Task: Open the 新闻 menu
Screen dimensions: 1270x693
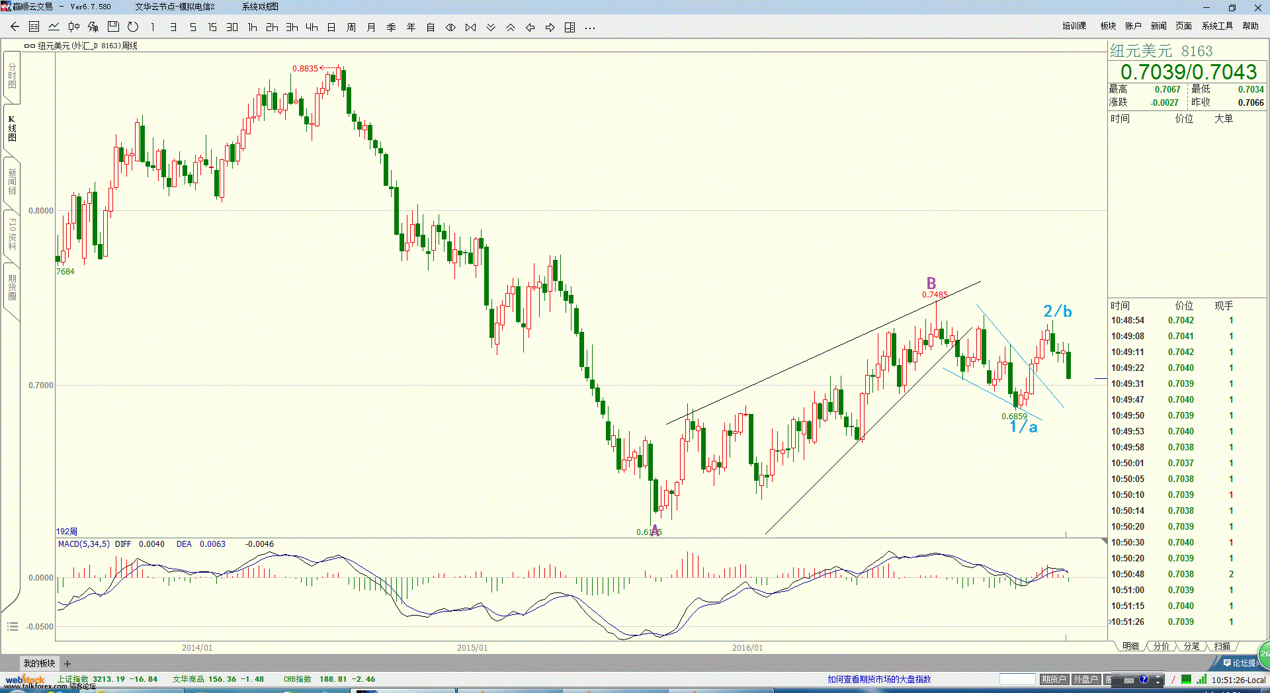Action: tap(1158, 26)
